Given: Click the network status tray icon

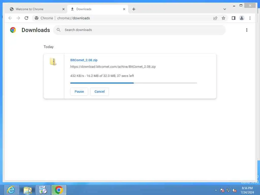Looking at the screenshot, I should [x=228, y=190].
